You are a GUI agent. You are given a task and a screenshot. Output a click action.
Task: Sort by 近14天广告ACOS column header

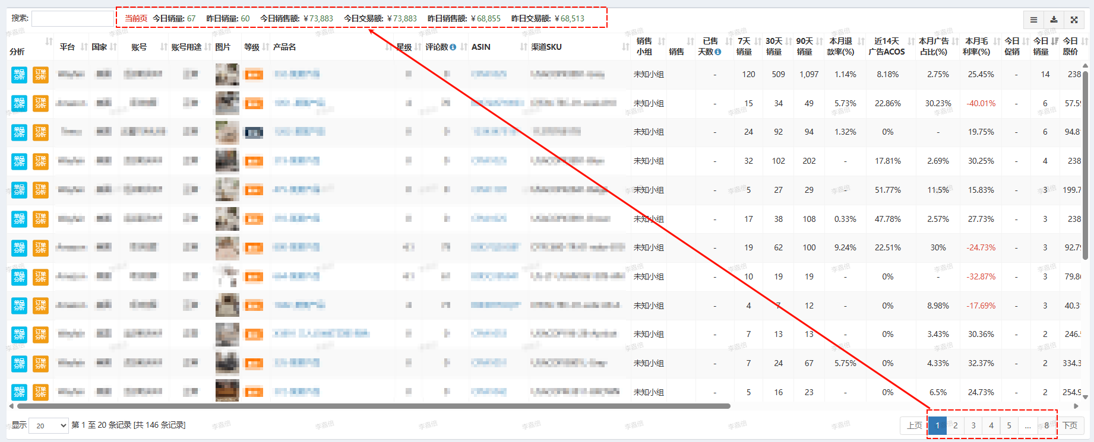(886, 46)
